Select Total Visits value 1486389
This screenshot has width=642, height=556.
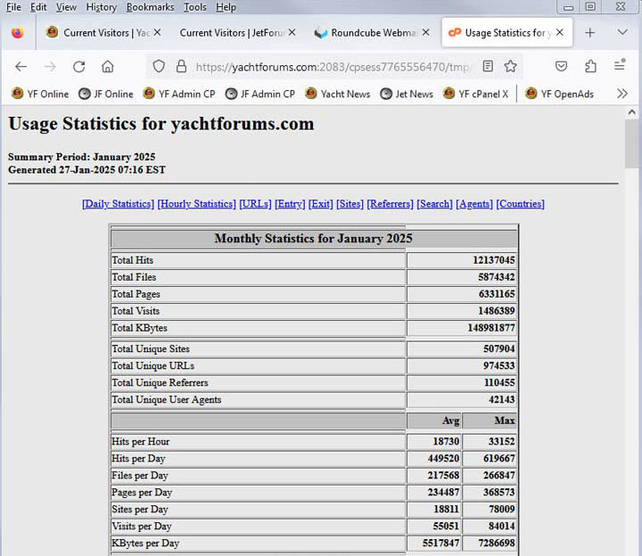click(x=497, y=311)
